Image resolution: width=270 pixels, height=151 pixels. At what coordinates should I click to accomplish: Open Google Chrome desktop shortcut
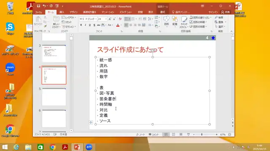[10, 131]
